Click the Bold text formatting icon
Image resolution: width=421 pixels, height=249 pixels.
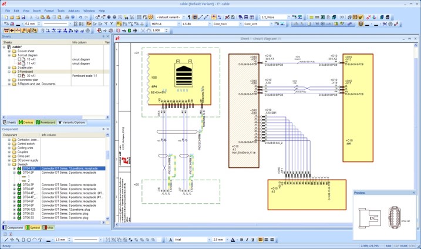(x=241, y=240)
